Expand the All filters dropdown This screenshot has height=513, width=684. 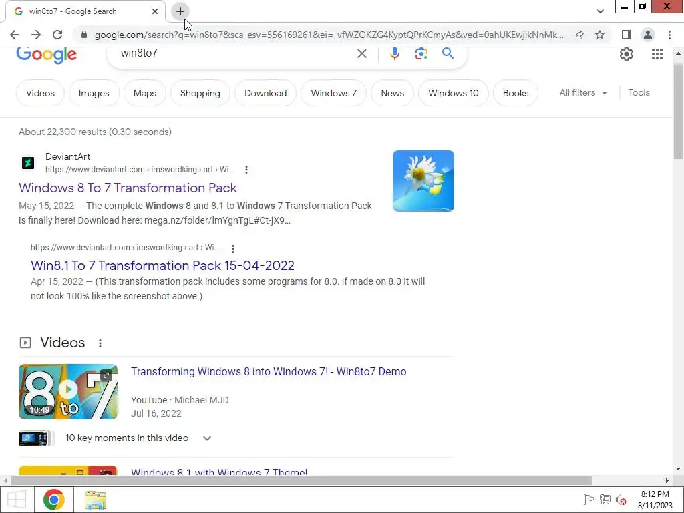click(x=583, y=92)
